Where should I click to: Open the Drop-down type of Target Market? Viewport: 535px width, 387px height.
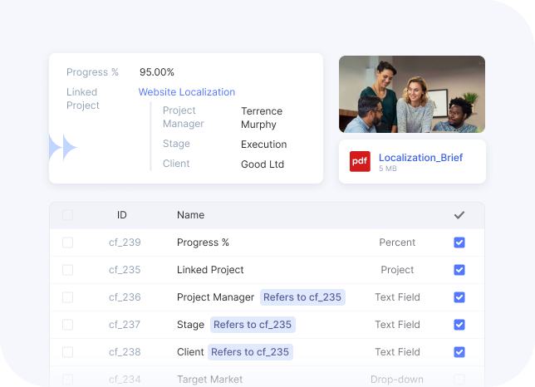tap(397, 380)
